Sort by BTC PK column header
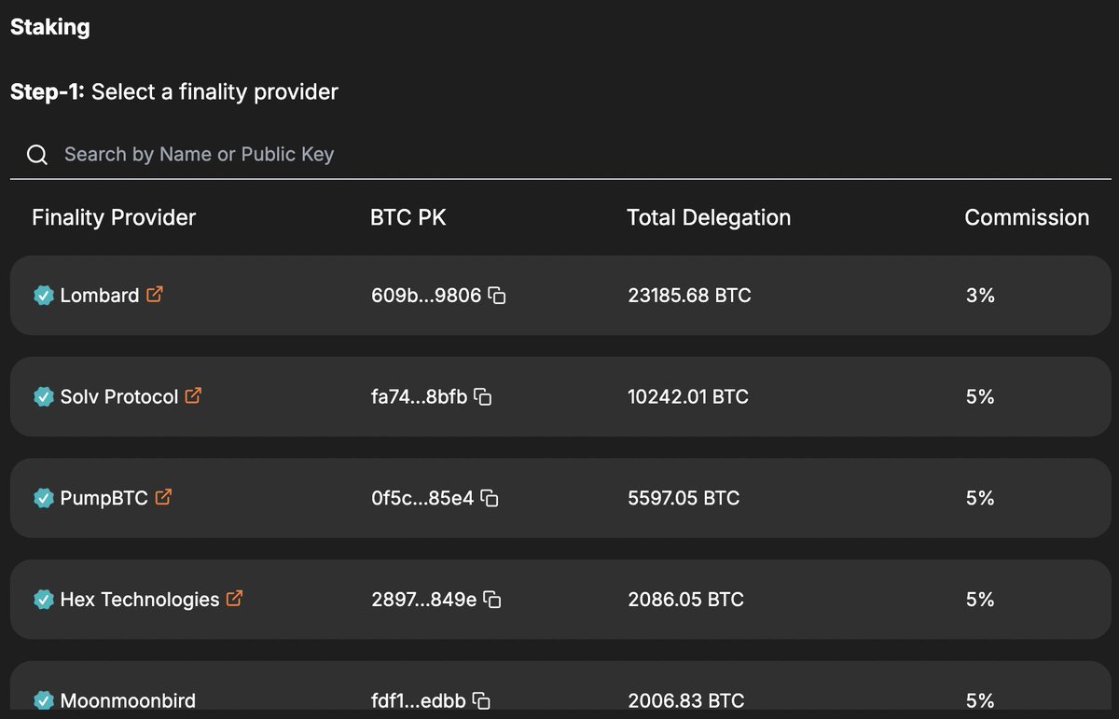This screenshot has height=719, width=1119. pyautogui.click(x=408, y=218)
